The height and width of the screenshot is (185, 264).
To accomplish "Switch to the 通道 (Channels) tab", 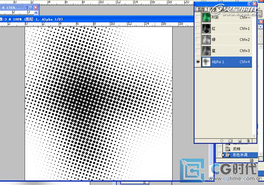I will click(x=213, y=9).
